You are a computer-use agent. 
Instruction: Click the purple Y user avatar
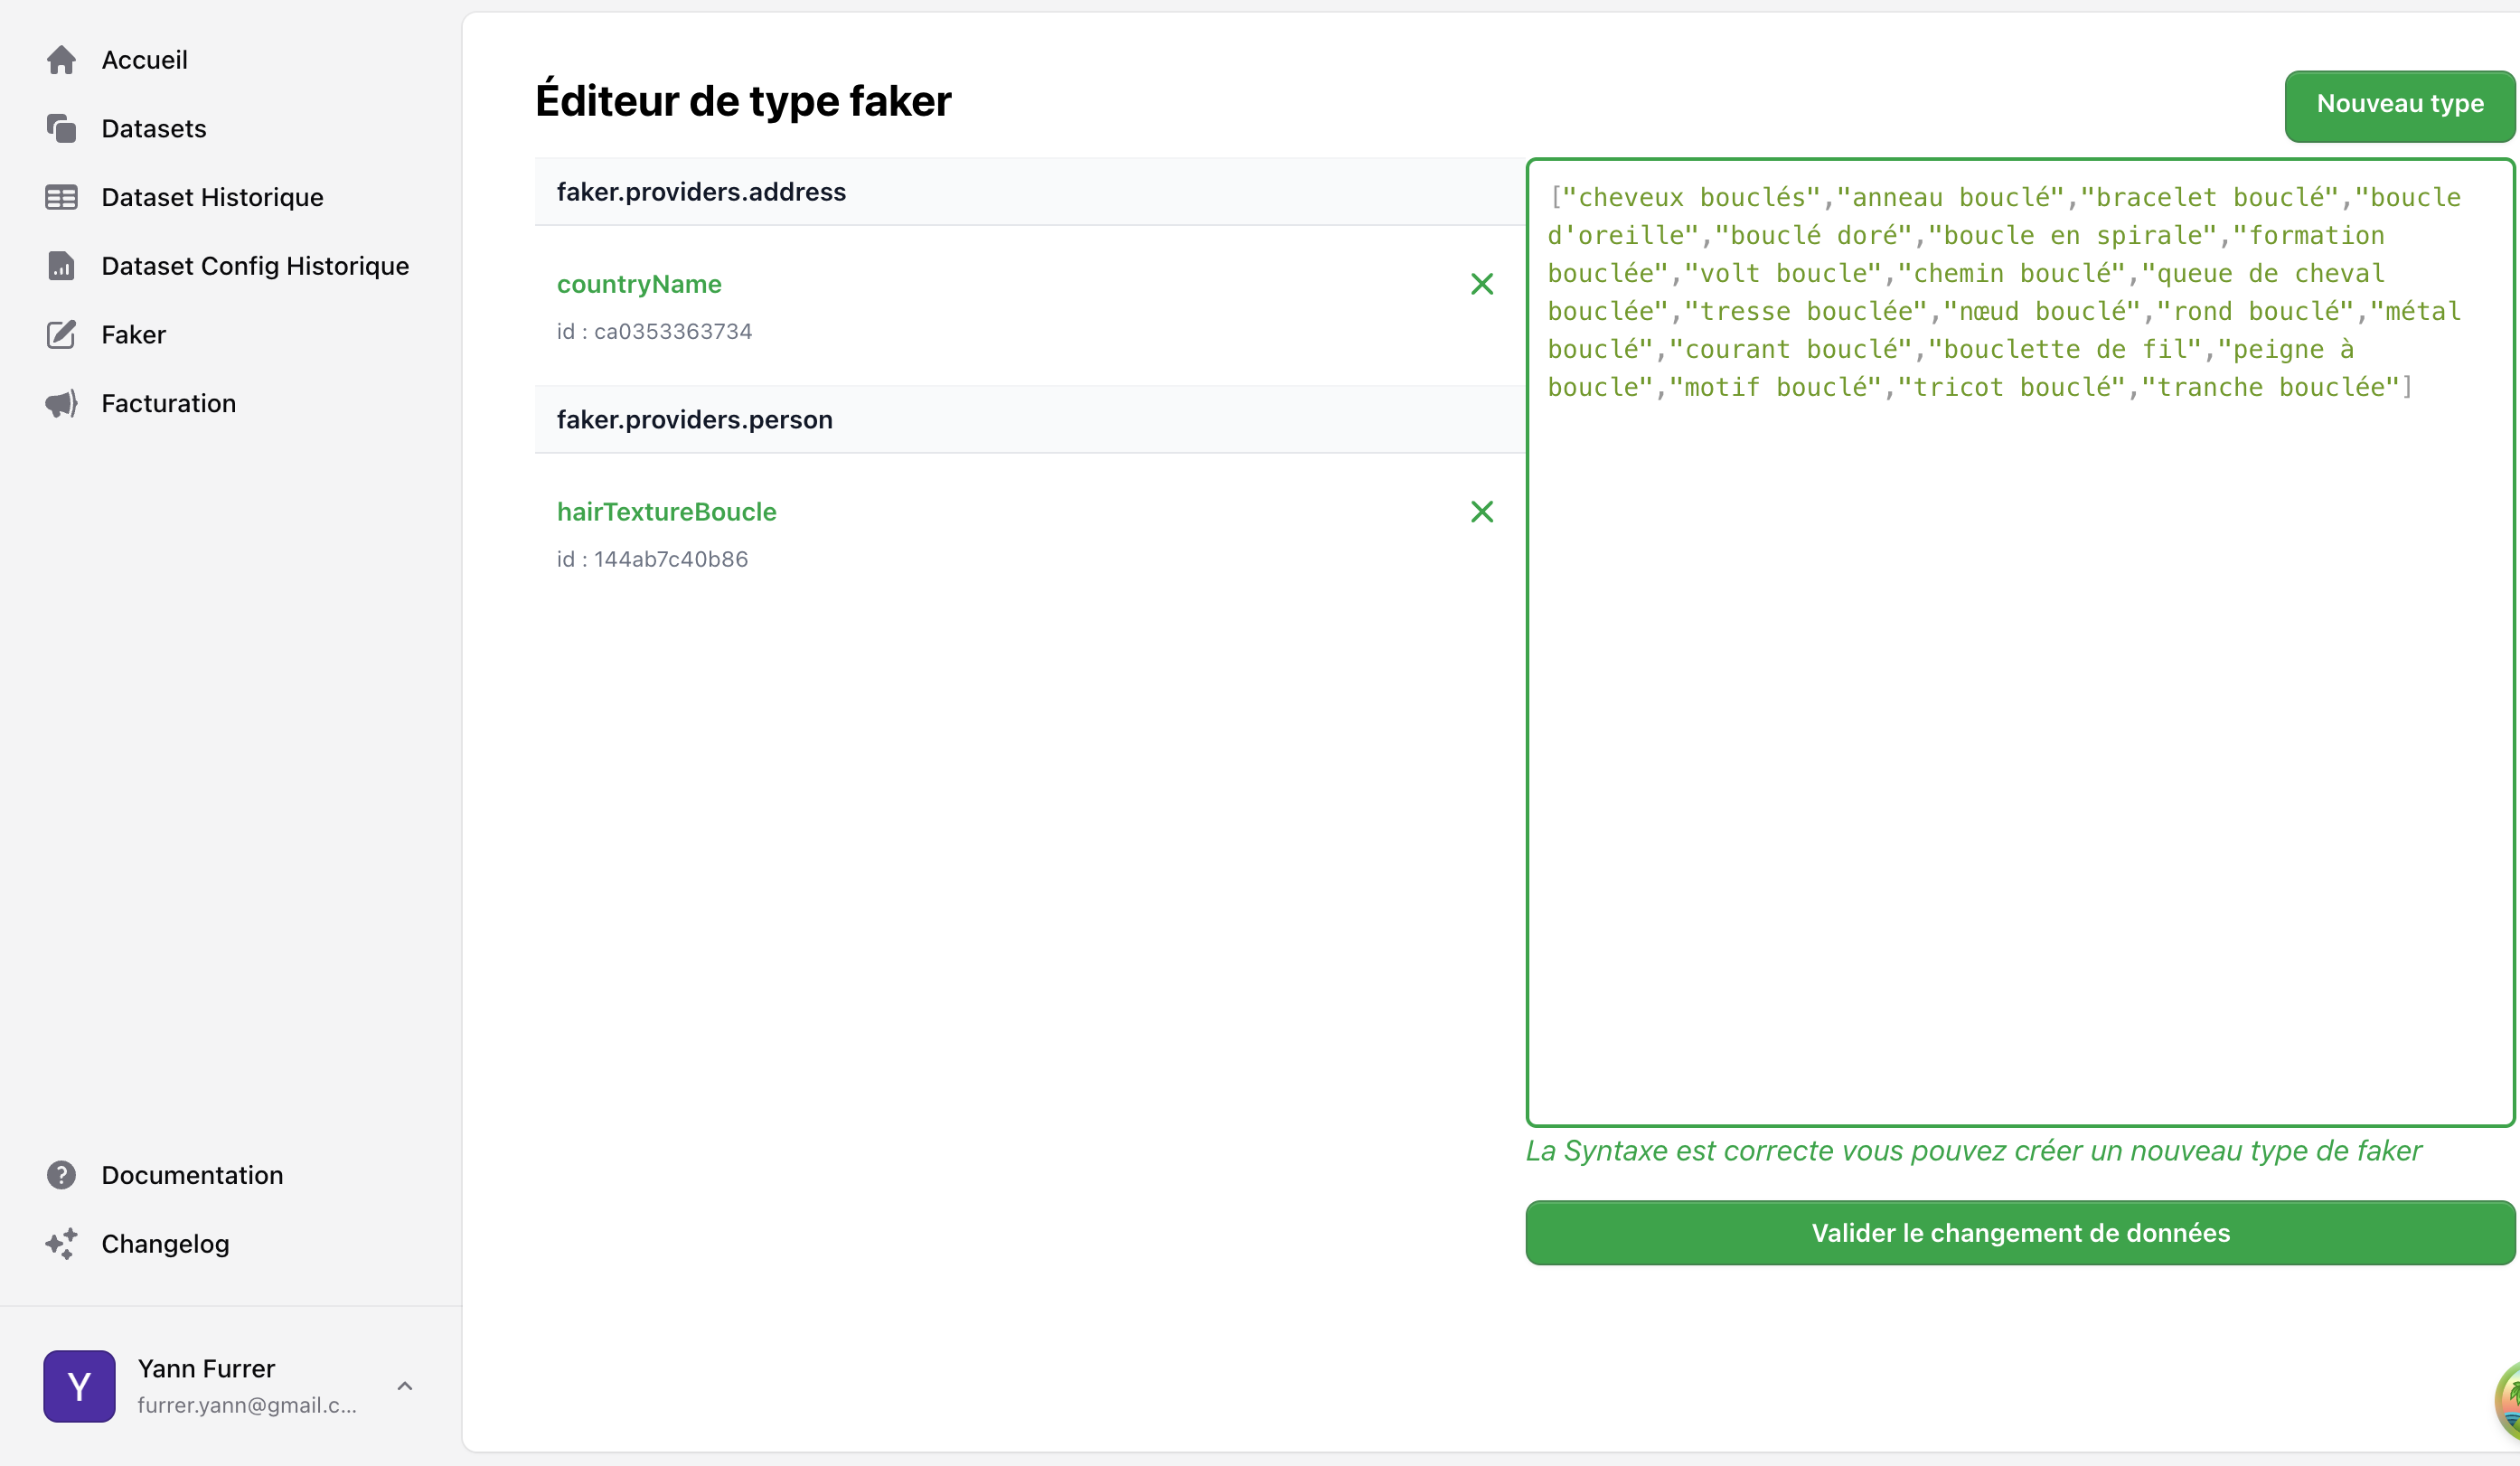tap(79, 1386)
